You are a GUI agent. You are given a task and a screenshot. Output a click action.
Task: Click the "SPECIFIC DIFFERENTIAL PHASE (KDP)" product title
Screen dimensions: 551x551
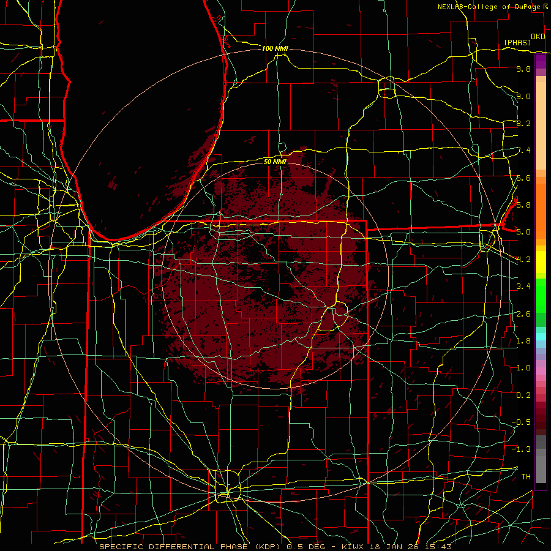(192, 547)
